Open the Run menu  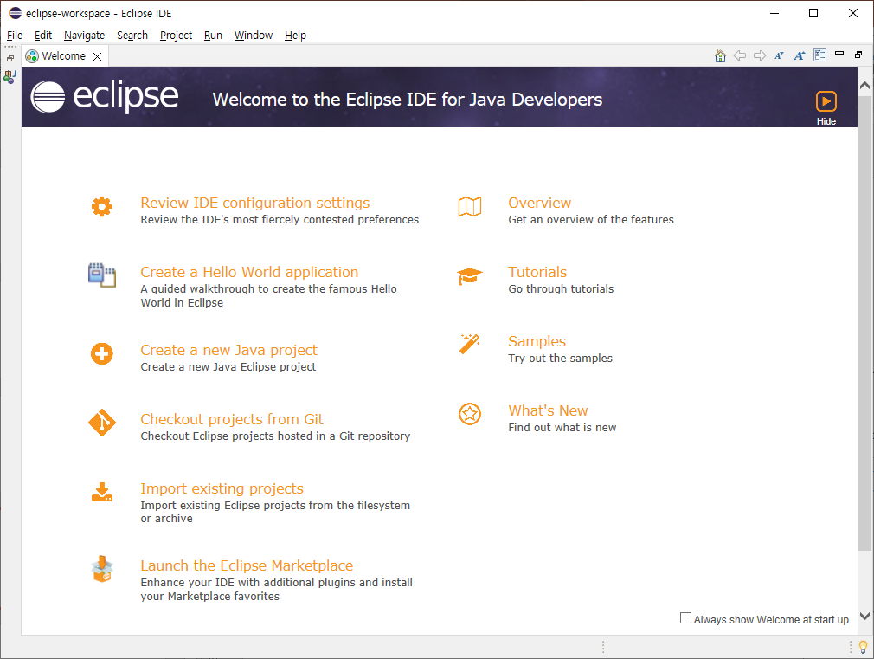(213, 36)
